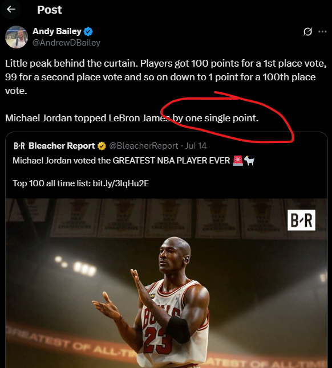Click the Bleacher Report B/R avatar
Screen dimensions: 332x368
point(19,146)
